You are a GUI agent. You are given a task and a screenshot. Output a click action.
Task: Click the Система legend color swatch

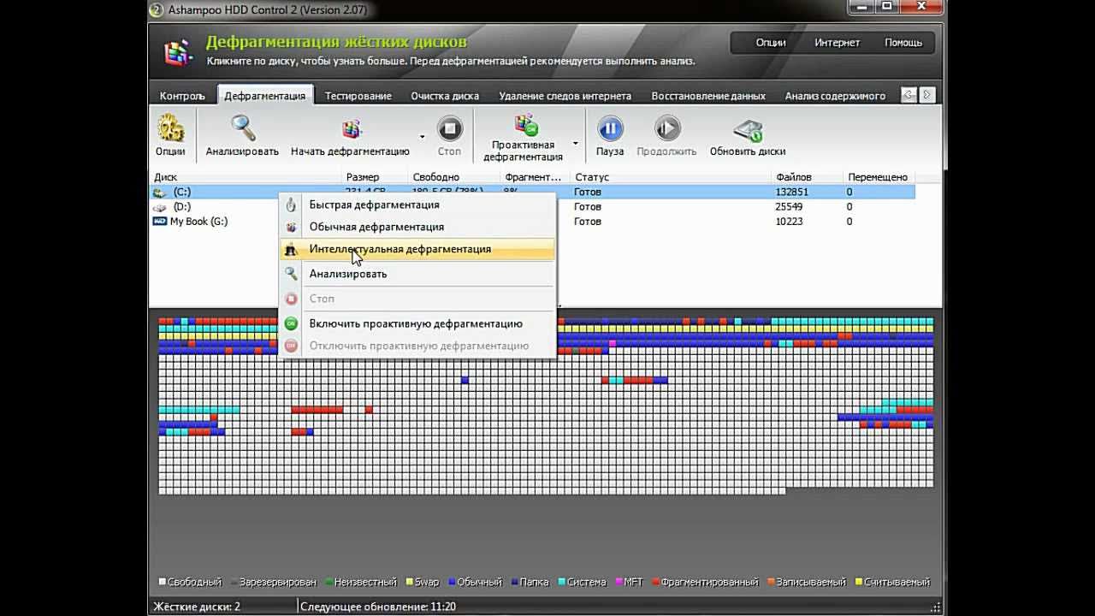click(x=561, y=582)
